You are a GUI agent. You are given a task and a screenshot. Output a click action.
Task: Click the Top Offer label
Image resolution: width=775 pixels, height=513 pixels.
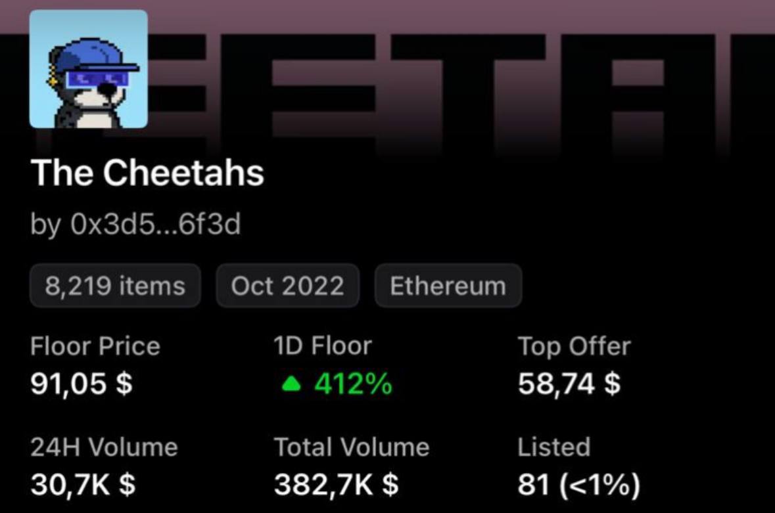tap(575, 346)
